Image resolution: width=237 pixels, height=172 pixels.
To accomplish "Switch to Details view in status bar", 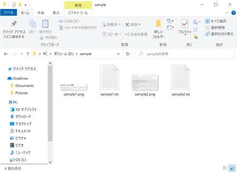I will 225,168.
